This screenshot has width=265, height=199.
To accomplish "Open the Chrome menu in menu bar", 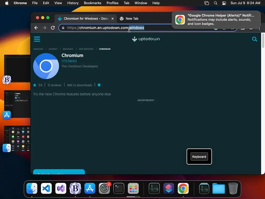I will click(x=20, y=3).
